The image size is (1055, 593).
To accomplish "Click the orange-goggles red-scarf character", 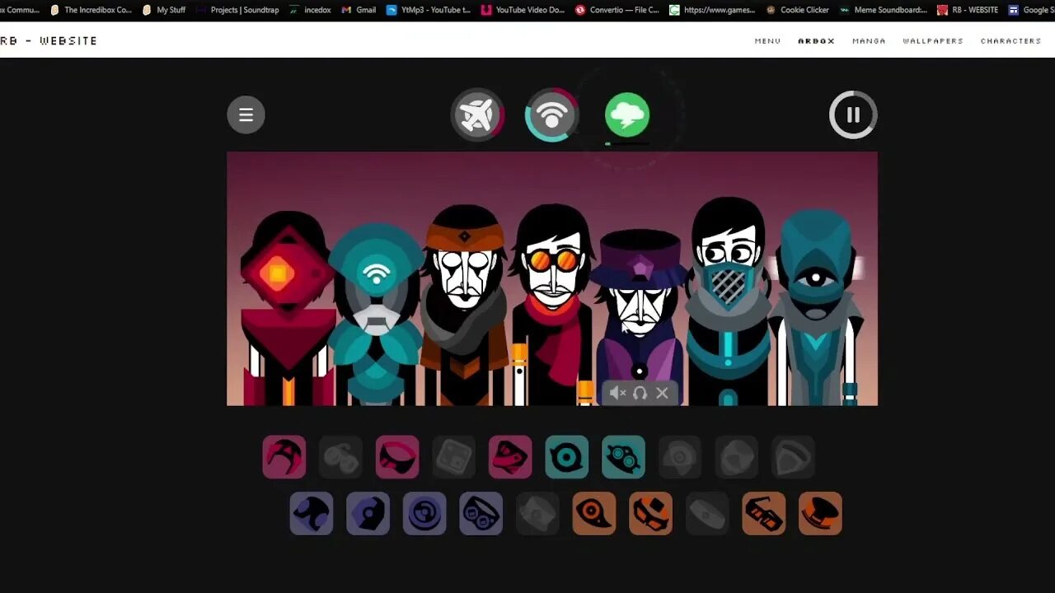I will [554, 305].
